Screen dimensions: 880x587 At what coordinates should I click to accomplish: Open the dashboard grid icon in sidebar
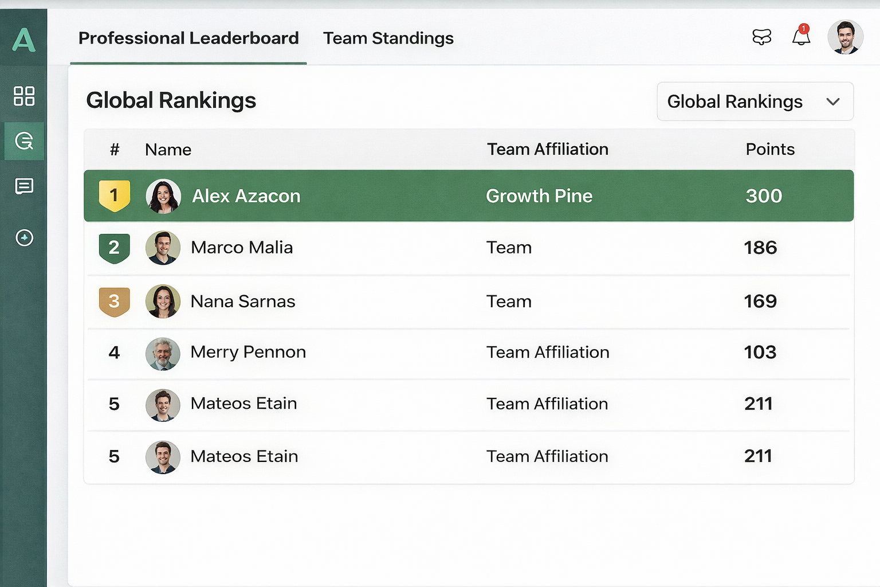click(24, 96)
